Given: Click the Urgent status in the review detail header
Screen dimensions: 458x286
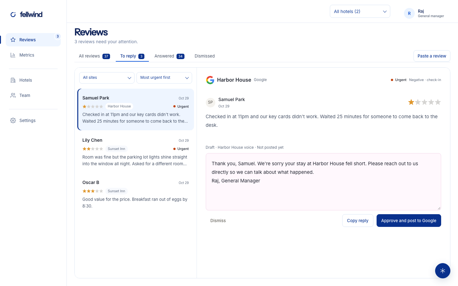Looking at the screenshot, I should (399, 80).
